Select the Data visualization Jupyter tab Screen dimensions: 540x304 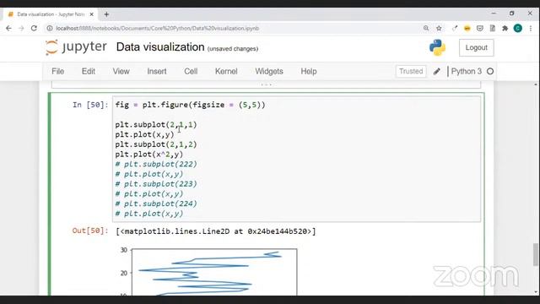click(51, 14)
